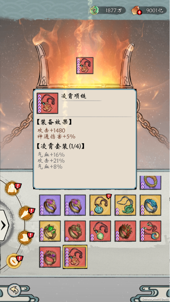
Task: Select the second equipment category circle
Action: coord(26,213)
